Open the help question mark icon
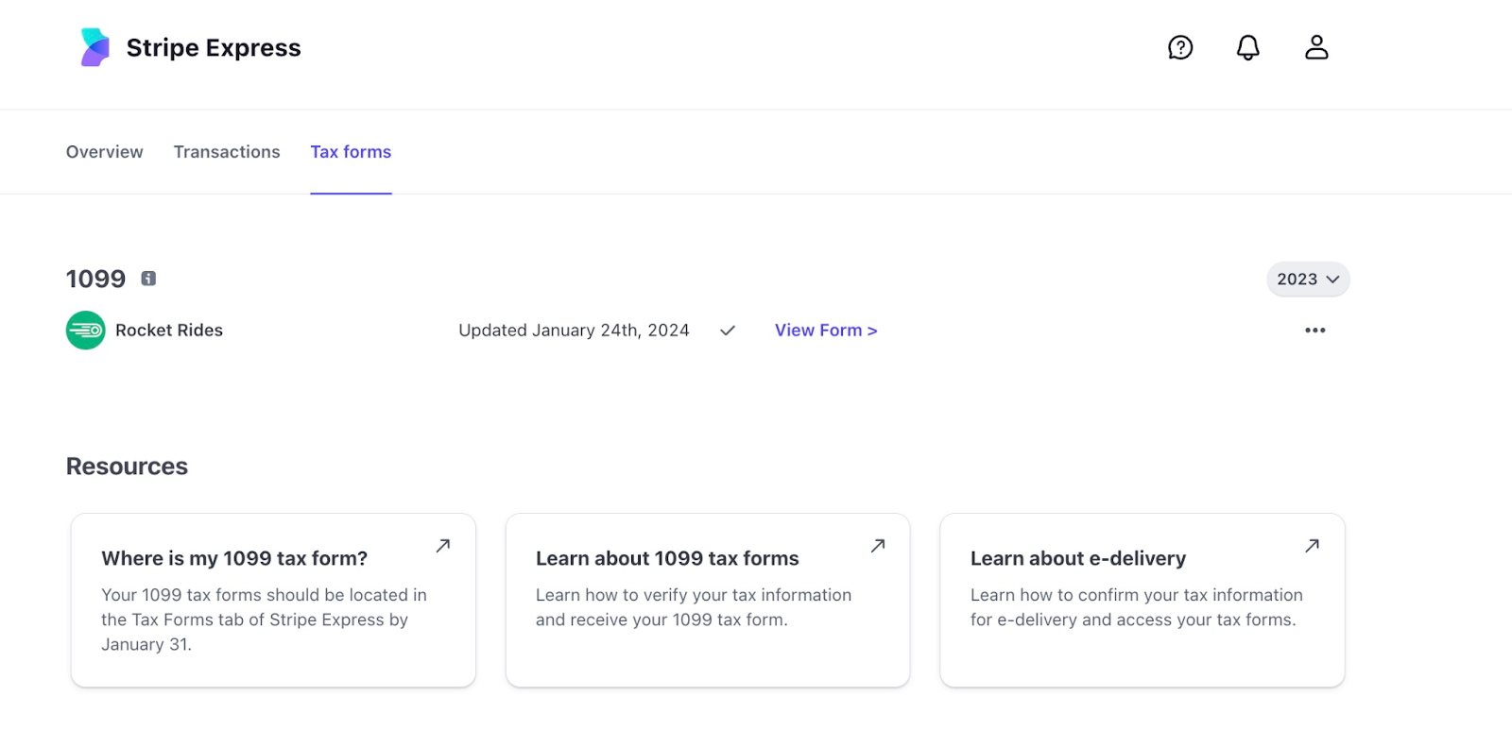Image resolution: width=1512 pixels, height=747 pixels. click(1180, 47)
